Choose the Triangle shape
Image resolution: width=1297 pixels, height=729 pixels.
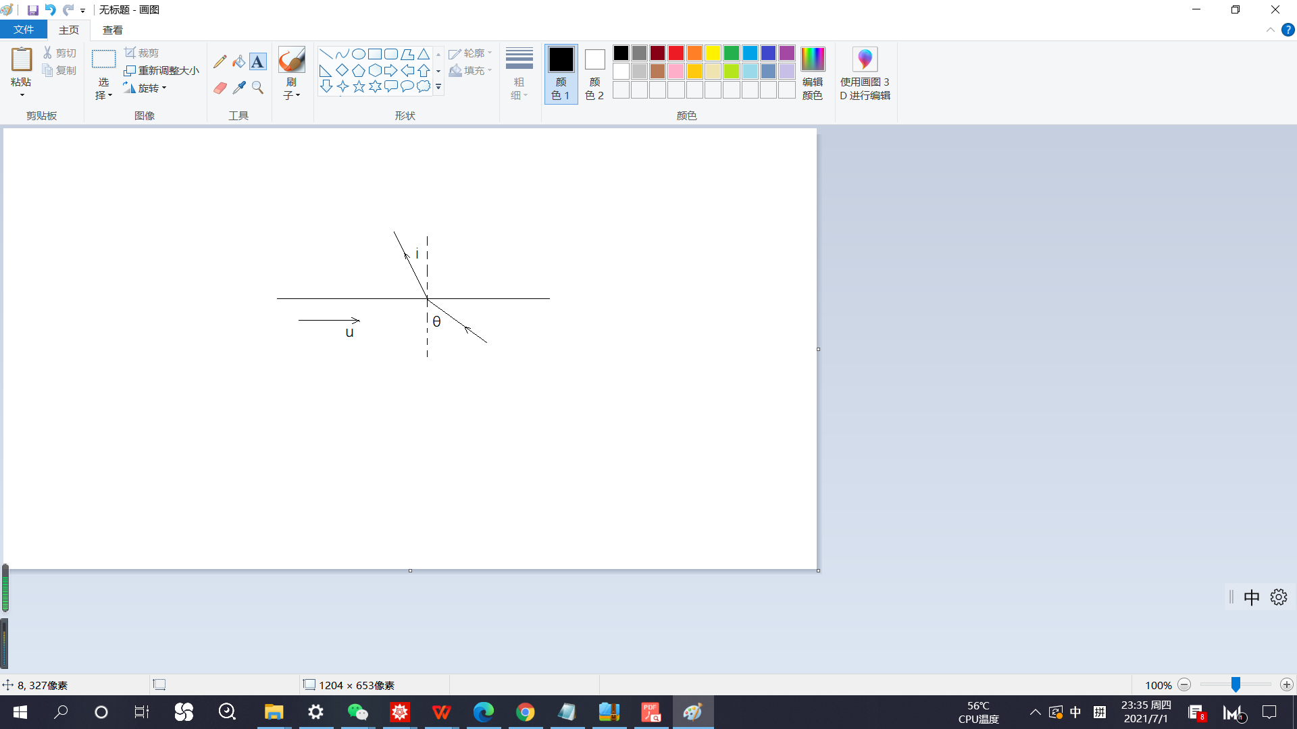point(423,54)
